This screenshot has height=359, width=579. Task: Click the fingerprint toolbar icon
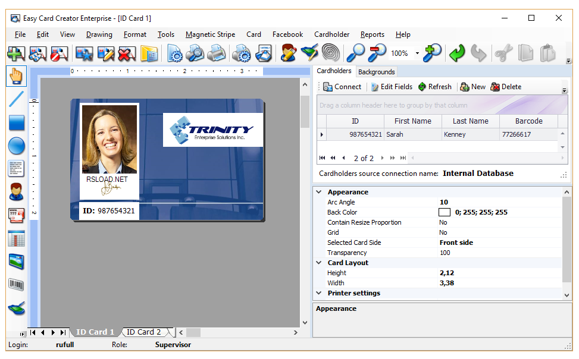point(331,53)
